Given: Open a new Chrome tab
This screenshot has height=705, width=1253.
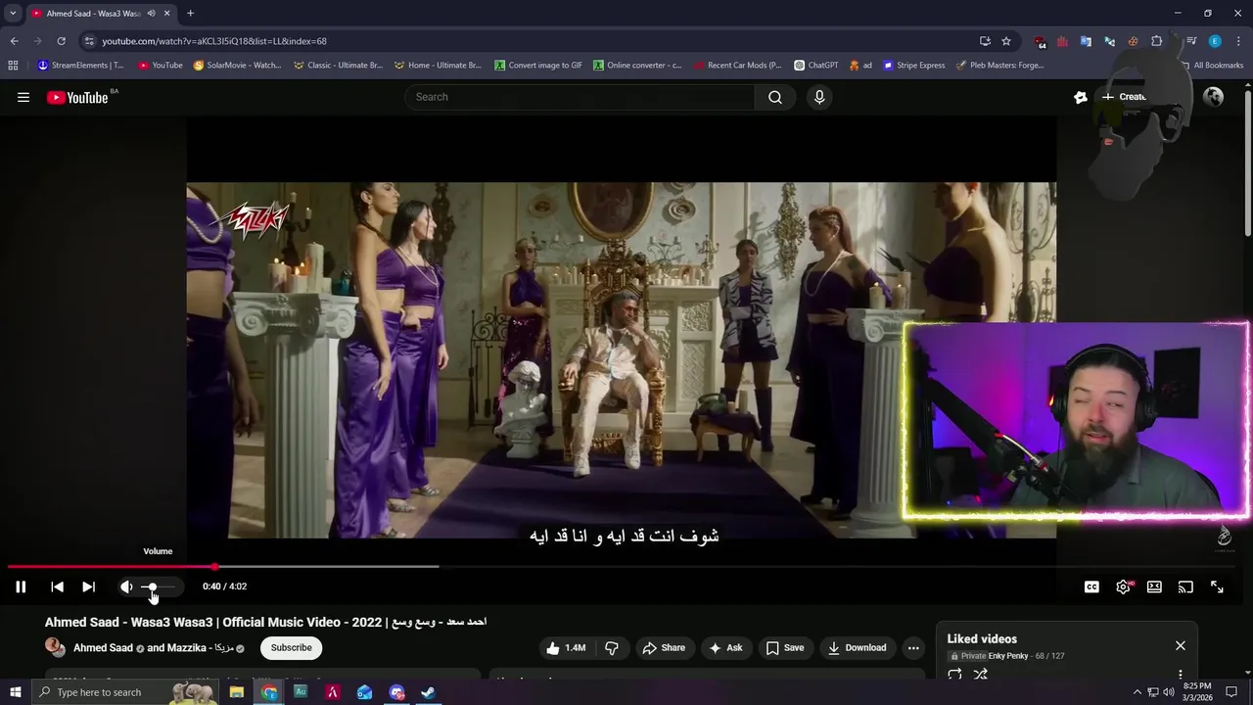Looking at the screenshot, I should coord(190,14).
